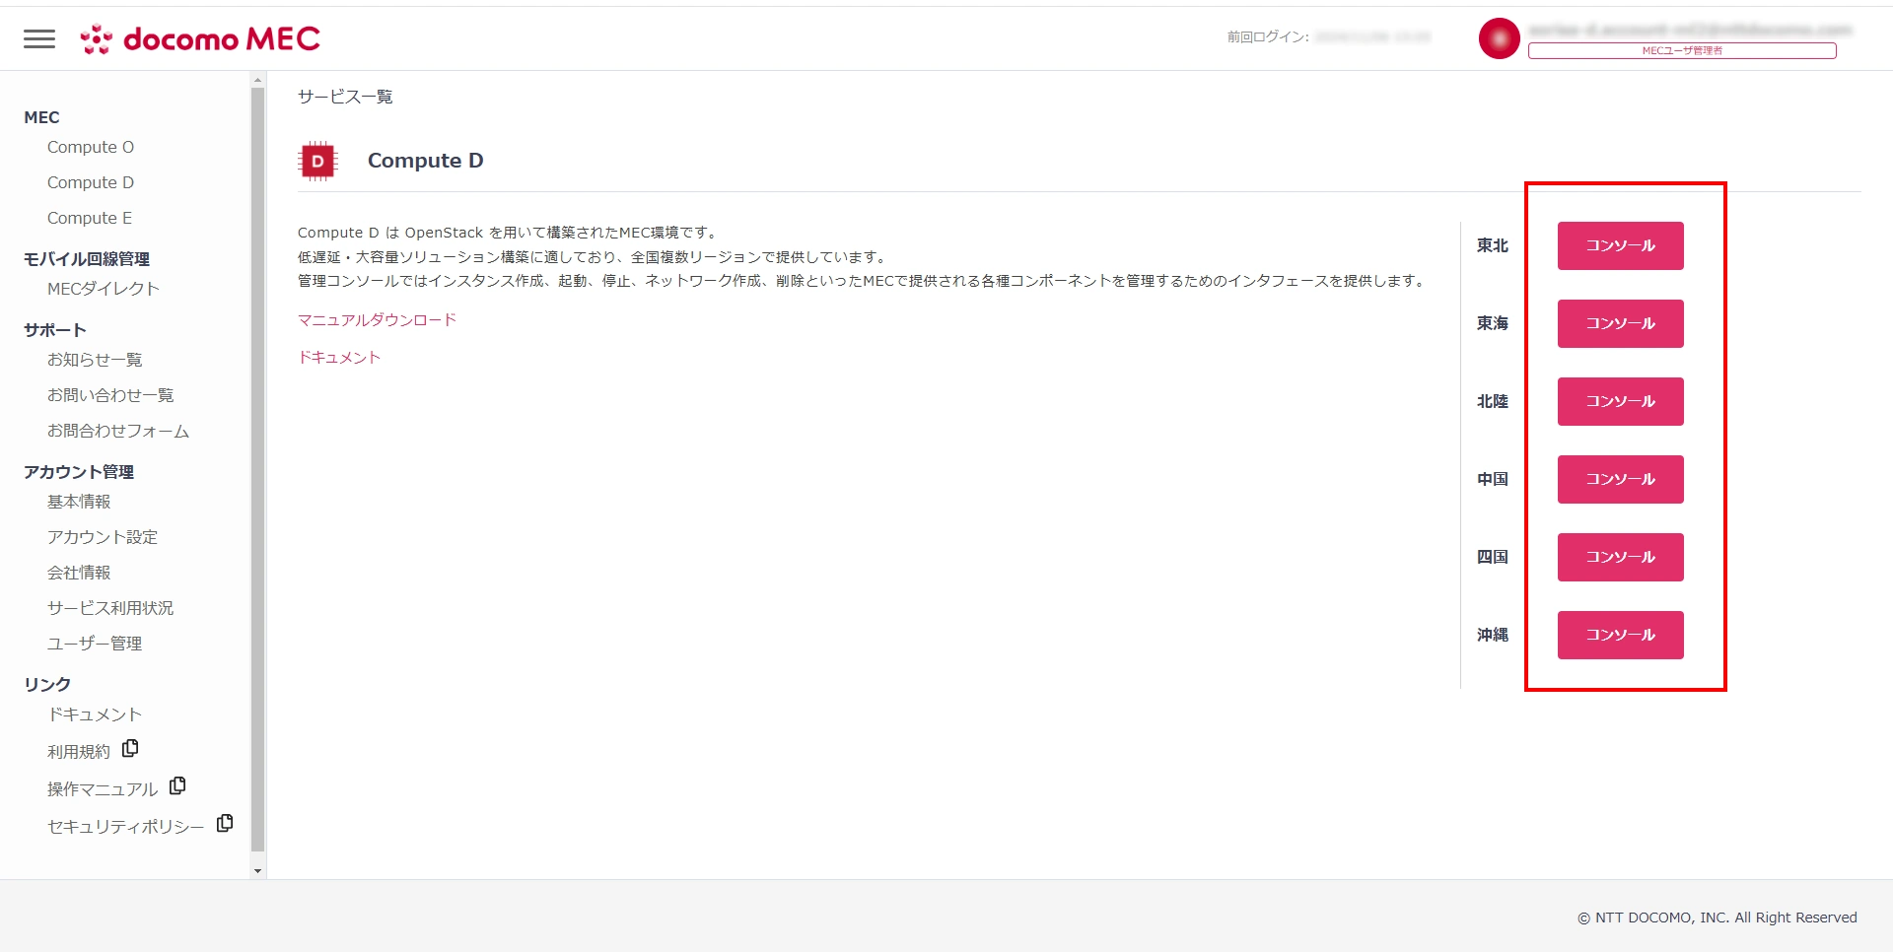Viewport: 1893px width, 952px height.
Task: Open ドキュメント under リンク in the sidebar
Action: tap(95, 714)
